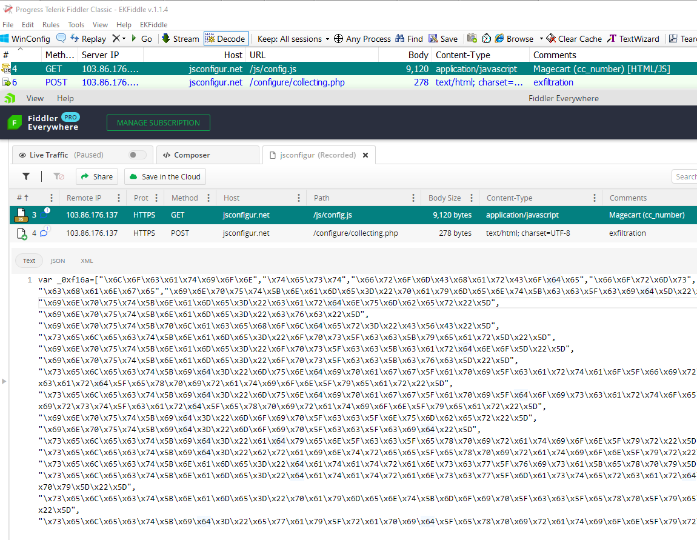Viewport: 697px width, 540px height.
Task: Select row 4 POST /configure/collecting.php
Action: coord(353,233)
